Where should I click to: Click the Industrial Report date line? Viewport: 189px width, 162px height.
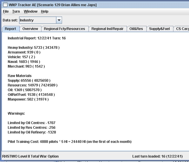pyautogui.click(x=37, y=38)
